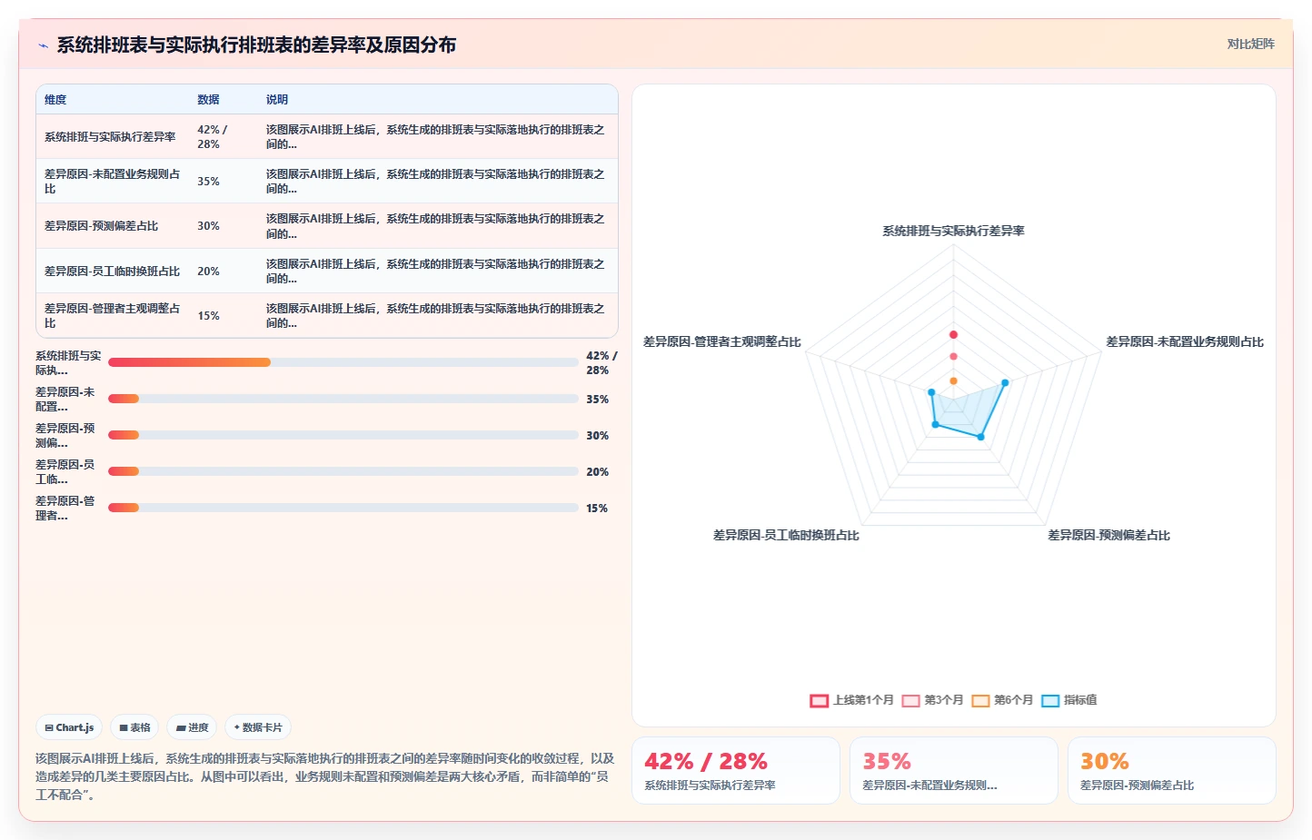Select the Chart.js tag chip
Screen dimensions: 1312x840
click(x=69, y=727)
